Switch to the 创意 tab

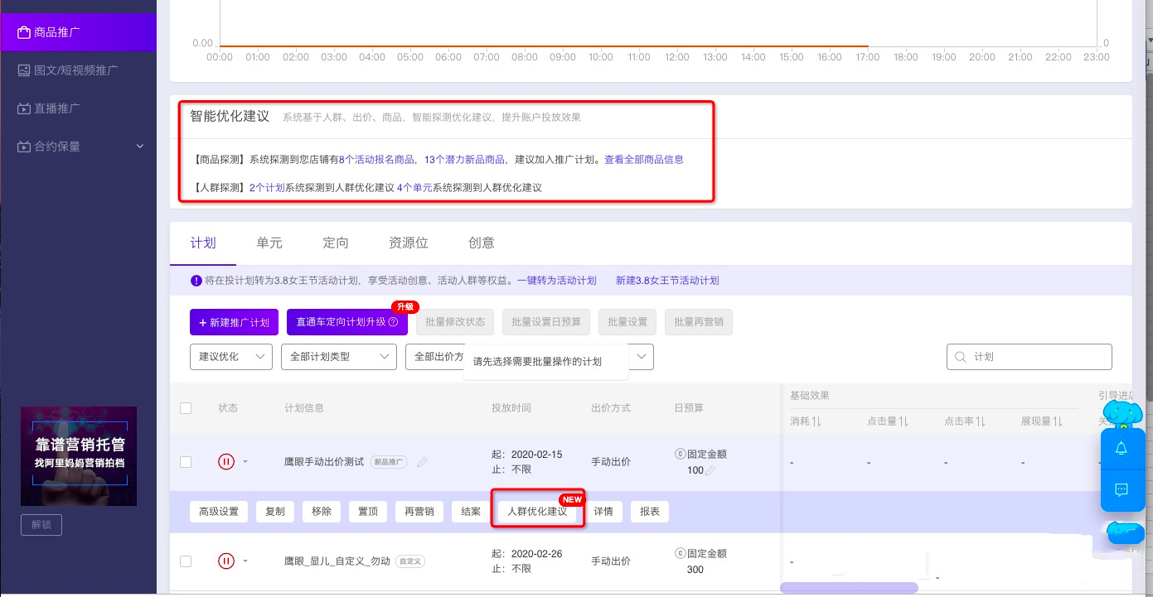482,243
